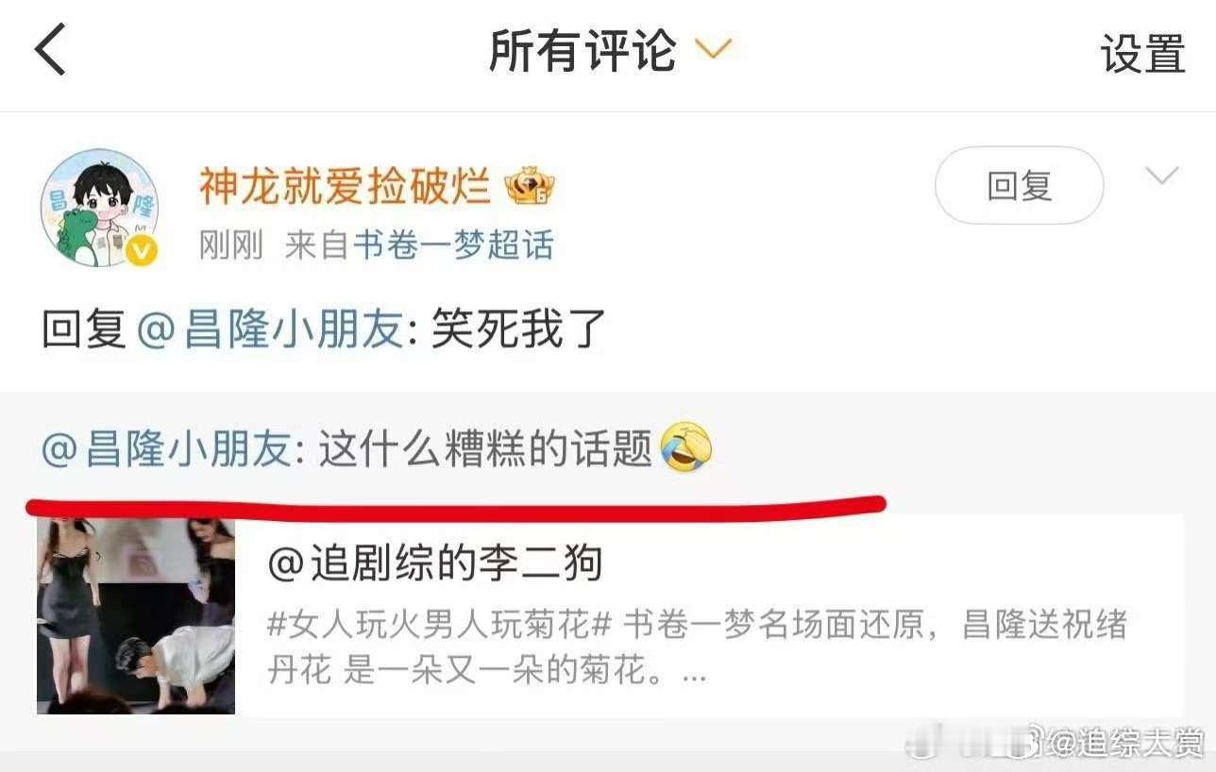Open @昌隆小朋友 mention in the reply
The height and width of the screenshot is (772, 1216).
pos(271,331)
